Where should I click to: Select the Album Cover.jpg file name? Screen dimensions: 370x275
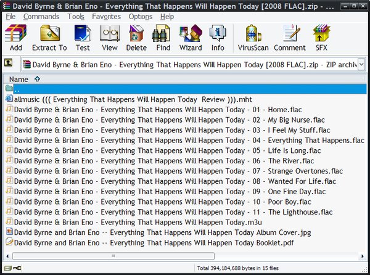[163, 232]
